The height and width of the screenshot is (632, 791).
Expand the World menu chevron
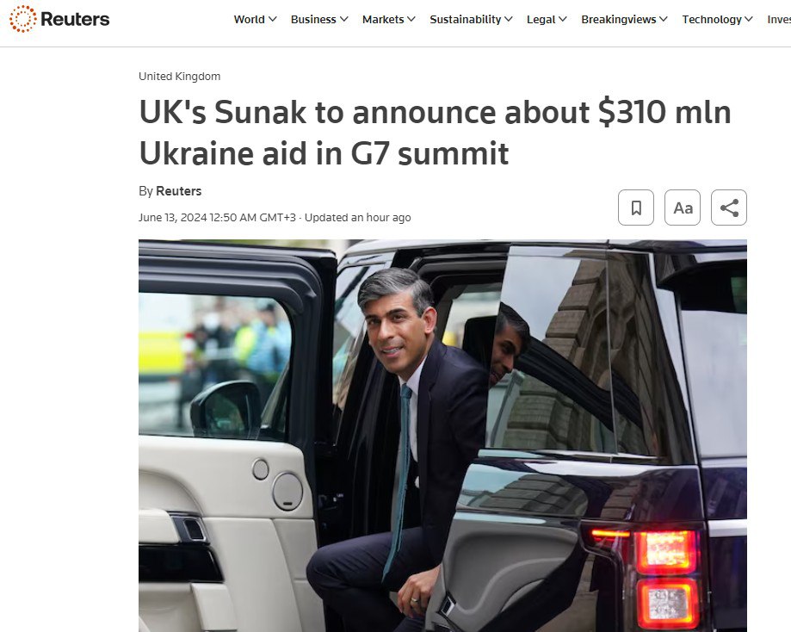272,19
